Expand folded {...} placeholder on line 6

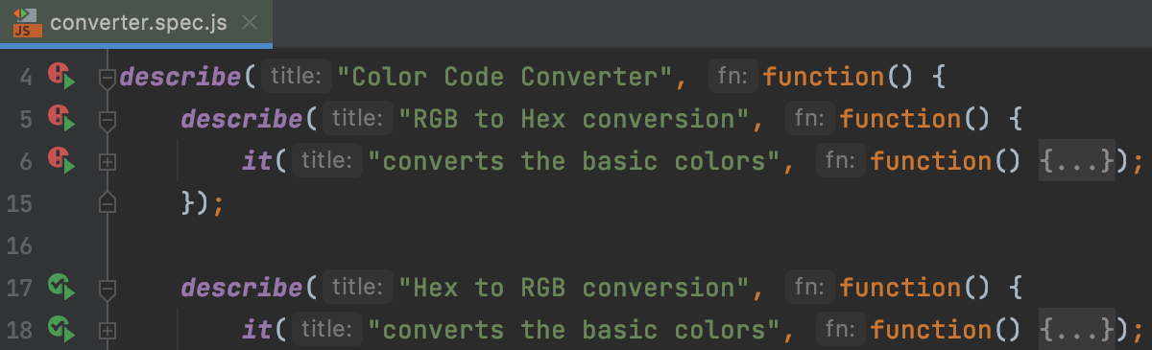click(1077, 161)
